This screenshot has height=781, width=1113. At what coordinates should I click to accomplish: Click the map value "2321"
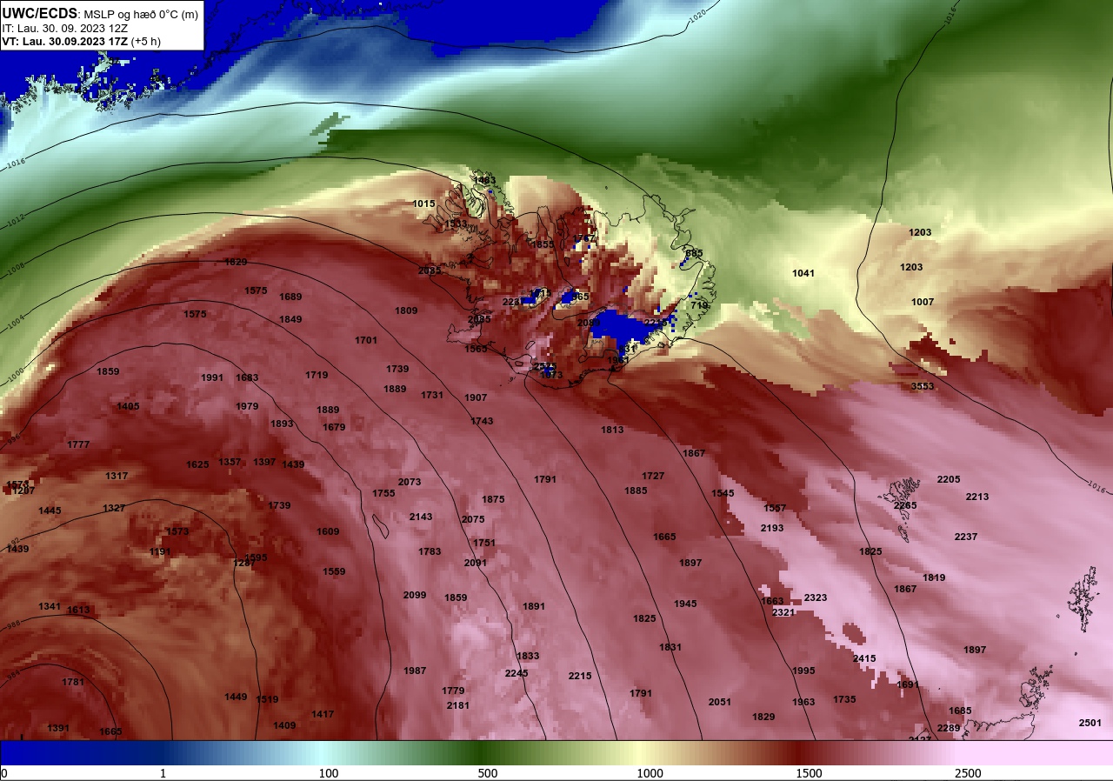(x=783, y=612)
